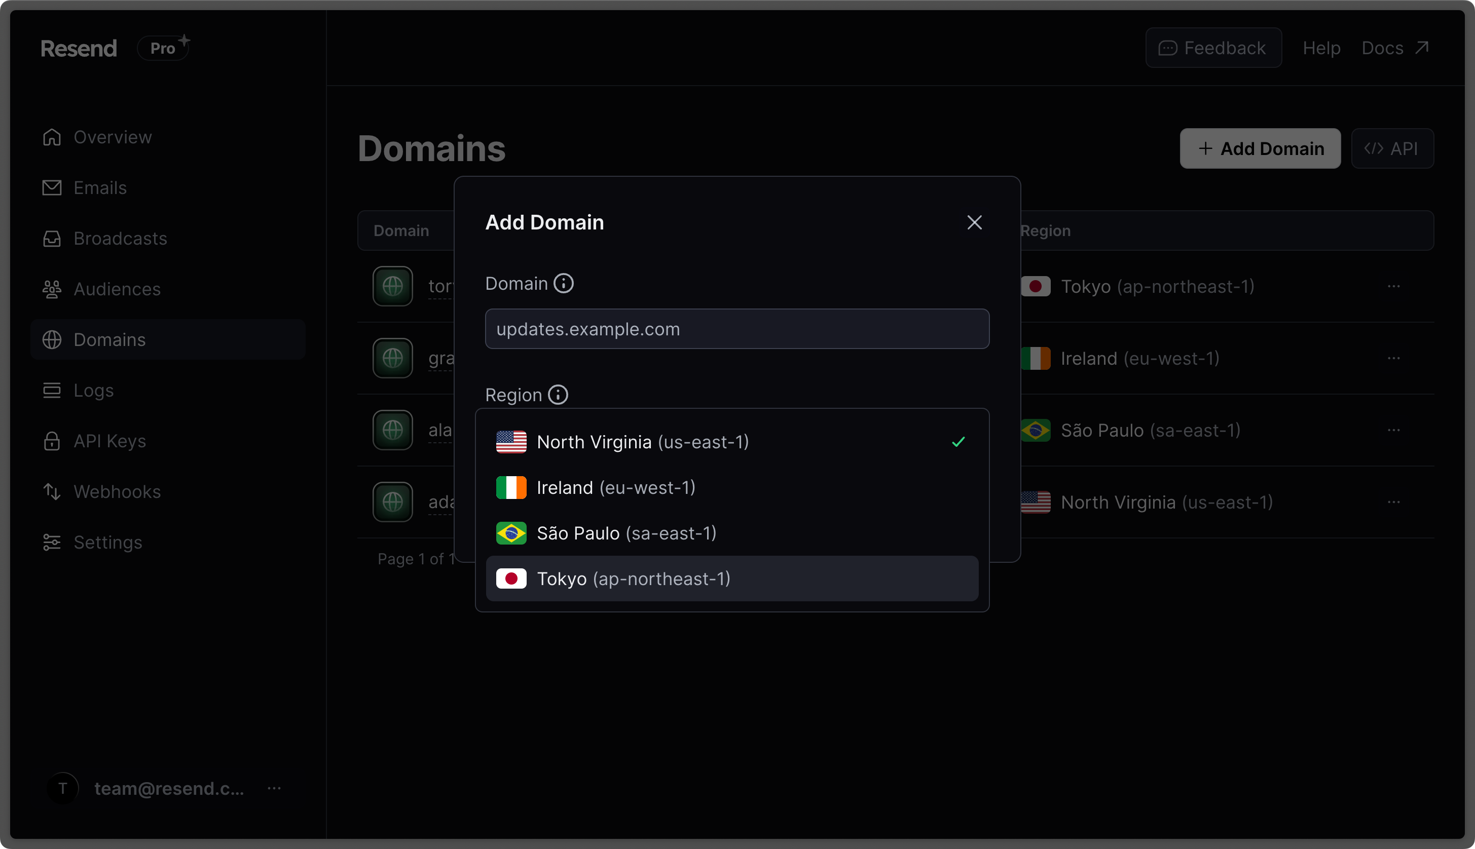Click the Feedback button icon
This screenshot has width=1475, height=849.
click(1168, 48)
